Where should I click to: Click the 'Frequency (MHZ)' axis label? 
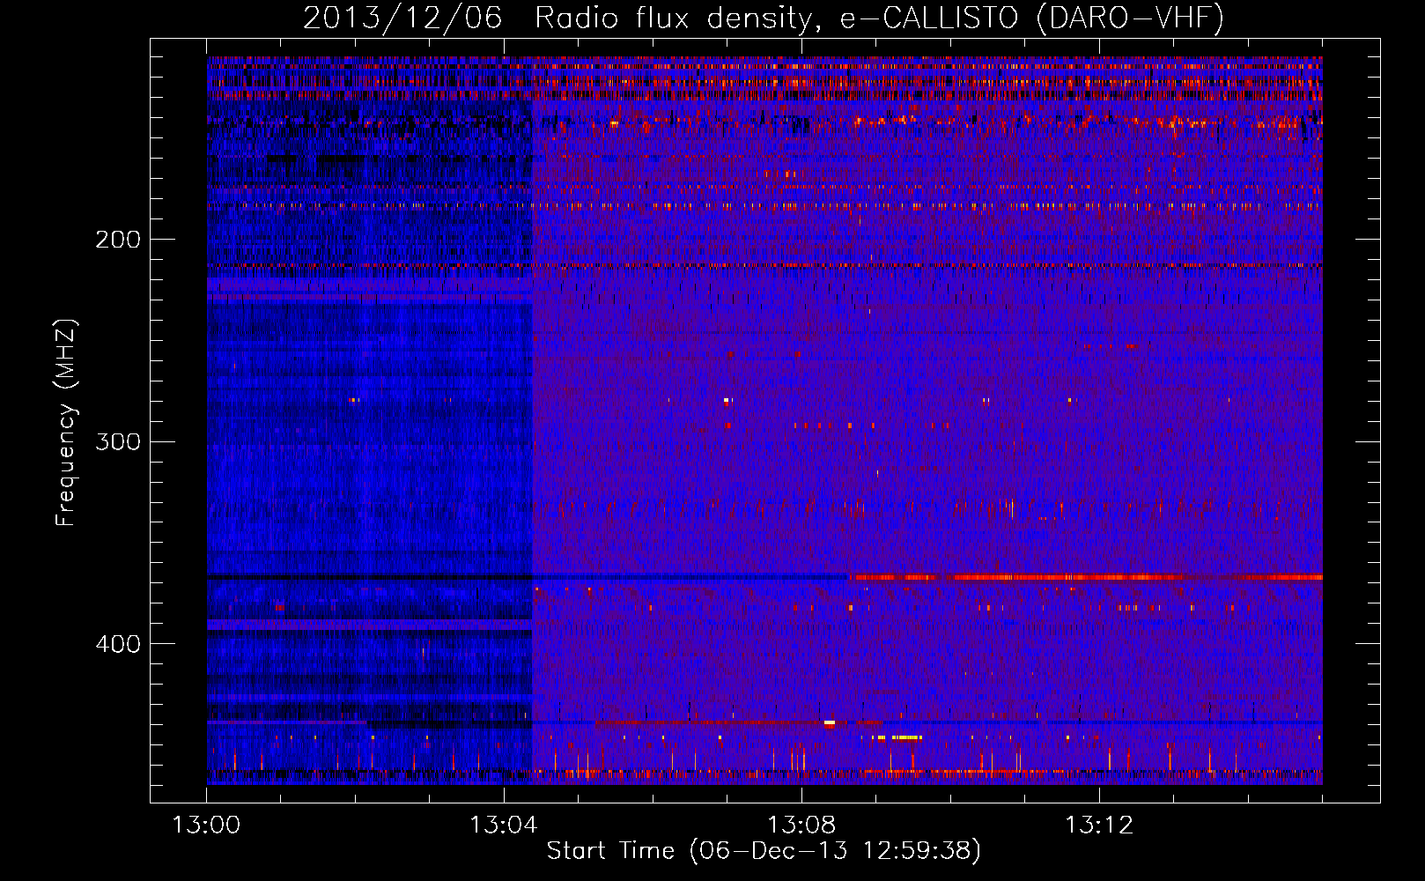tap(66, 423)
